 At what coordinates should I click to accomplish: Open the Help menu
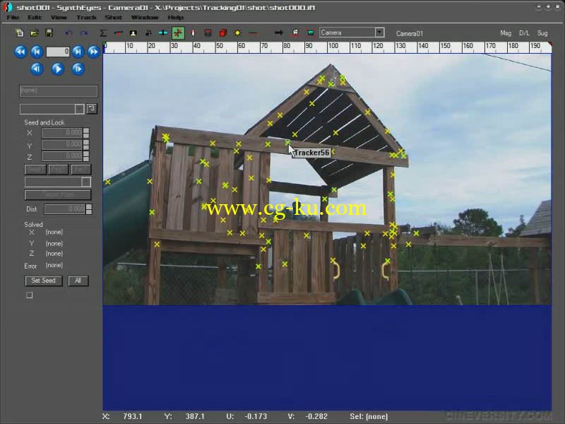coord(175,17)
